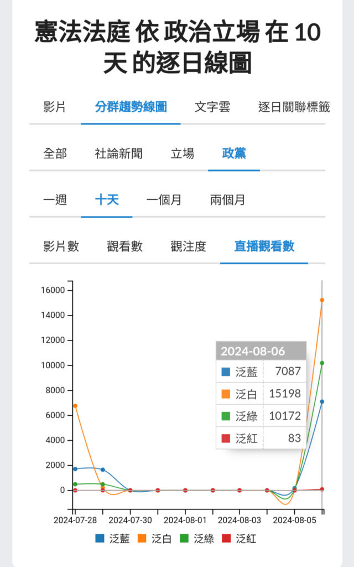Select the 政黨 grouping tab
The image size is (354, 567).
coord(233,153)
